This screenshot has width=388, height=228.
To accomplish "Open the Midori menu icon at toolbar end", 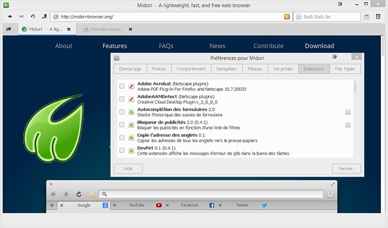I will [x=378, y=17].
